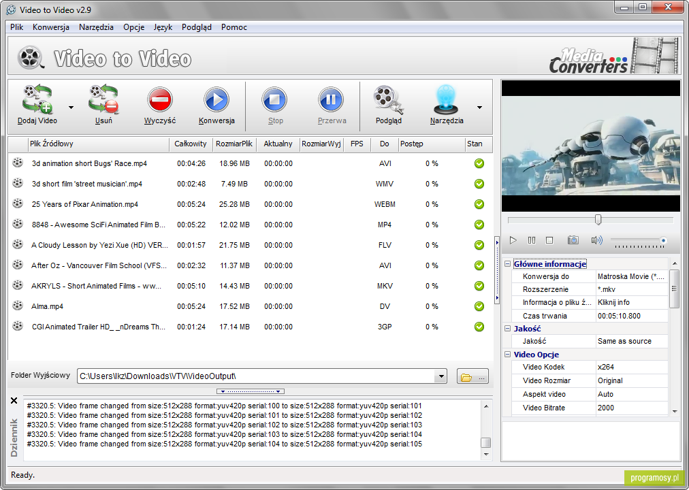Select the Jakość value Same as source
689x490 pixels.
tap(631, 341)
